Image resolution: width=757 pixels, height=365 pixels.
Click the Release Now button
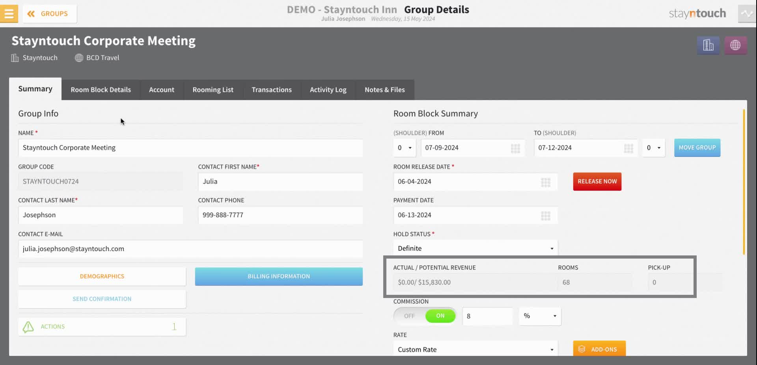(597, 182)
